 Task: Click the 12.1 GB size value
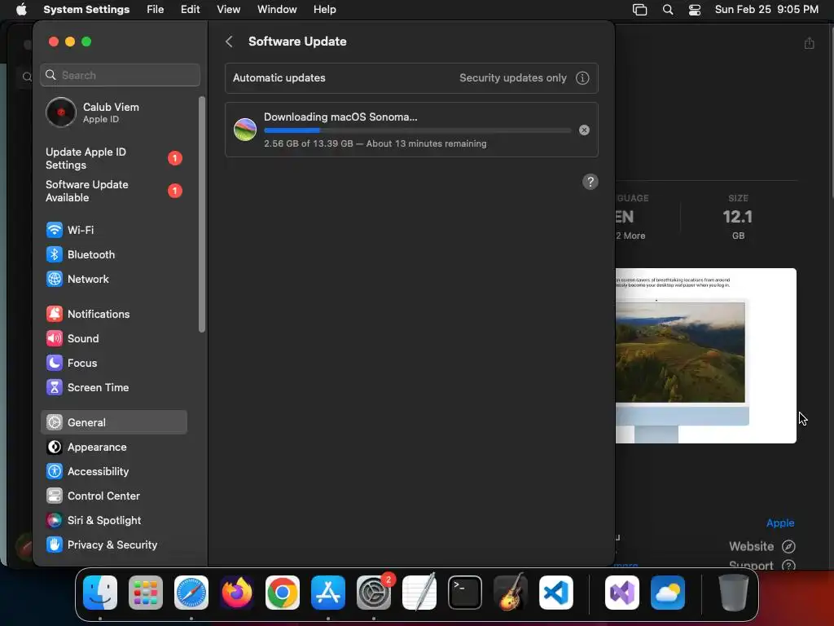(x=737, y=217)
